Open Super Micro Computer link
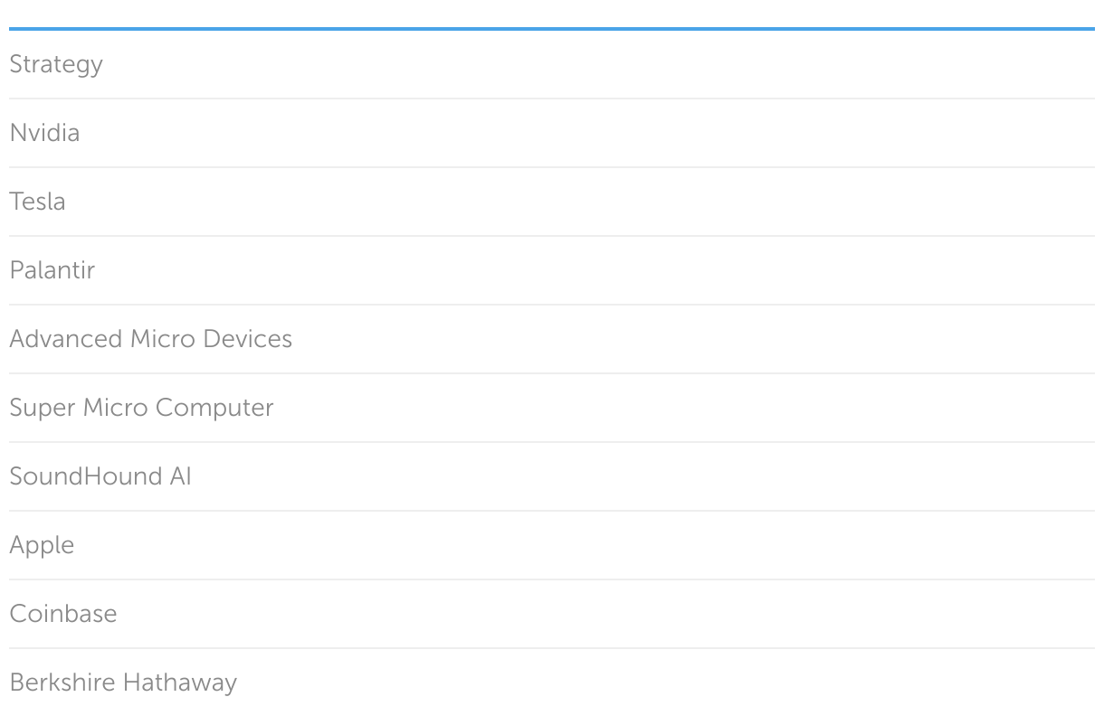 (141, 408)
